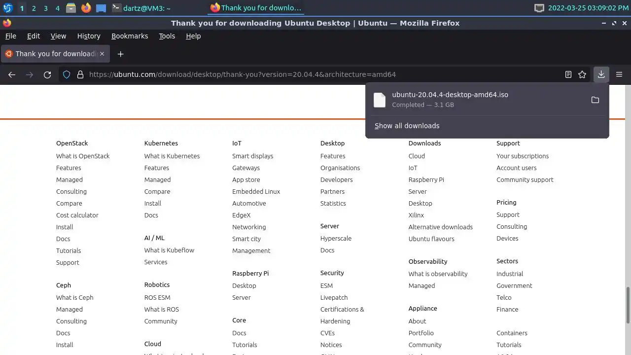The height and width of the screenshot is (355, 631).
Task: Click the page vertical scrollbar thumb
Action: pyautogui.click(x=628, y=304)
